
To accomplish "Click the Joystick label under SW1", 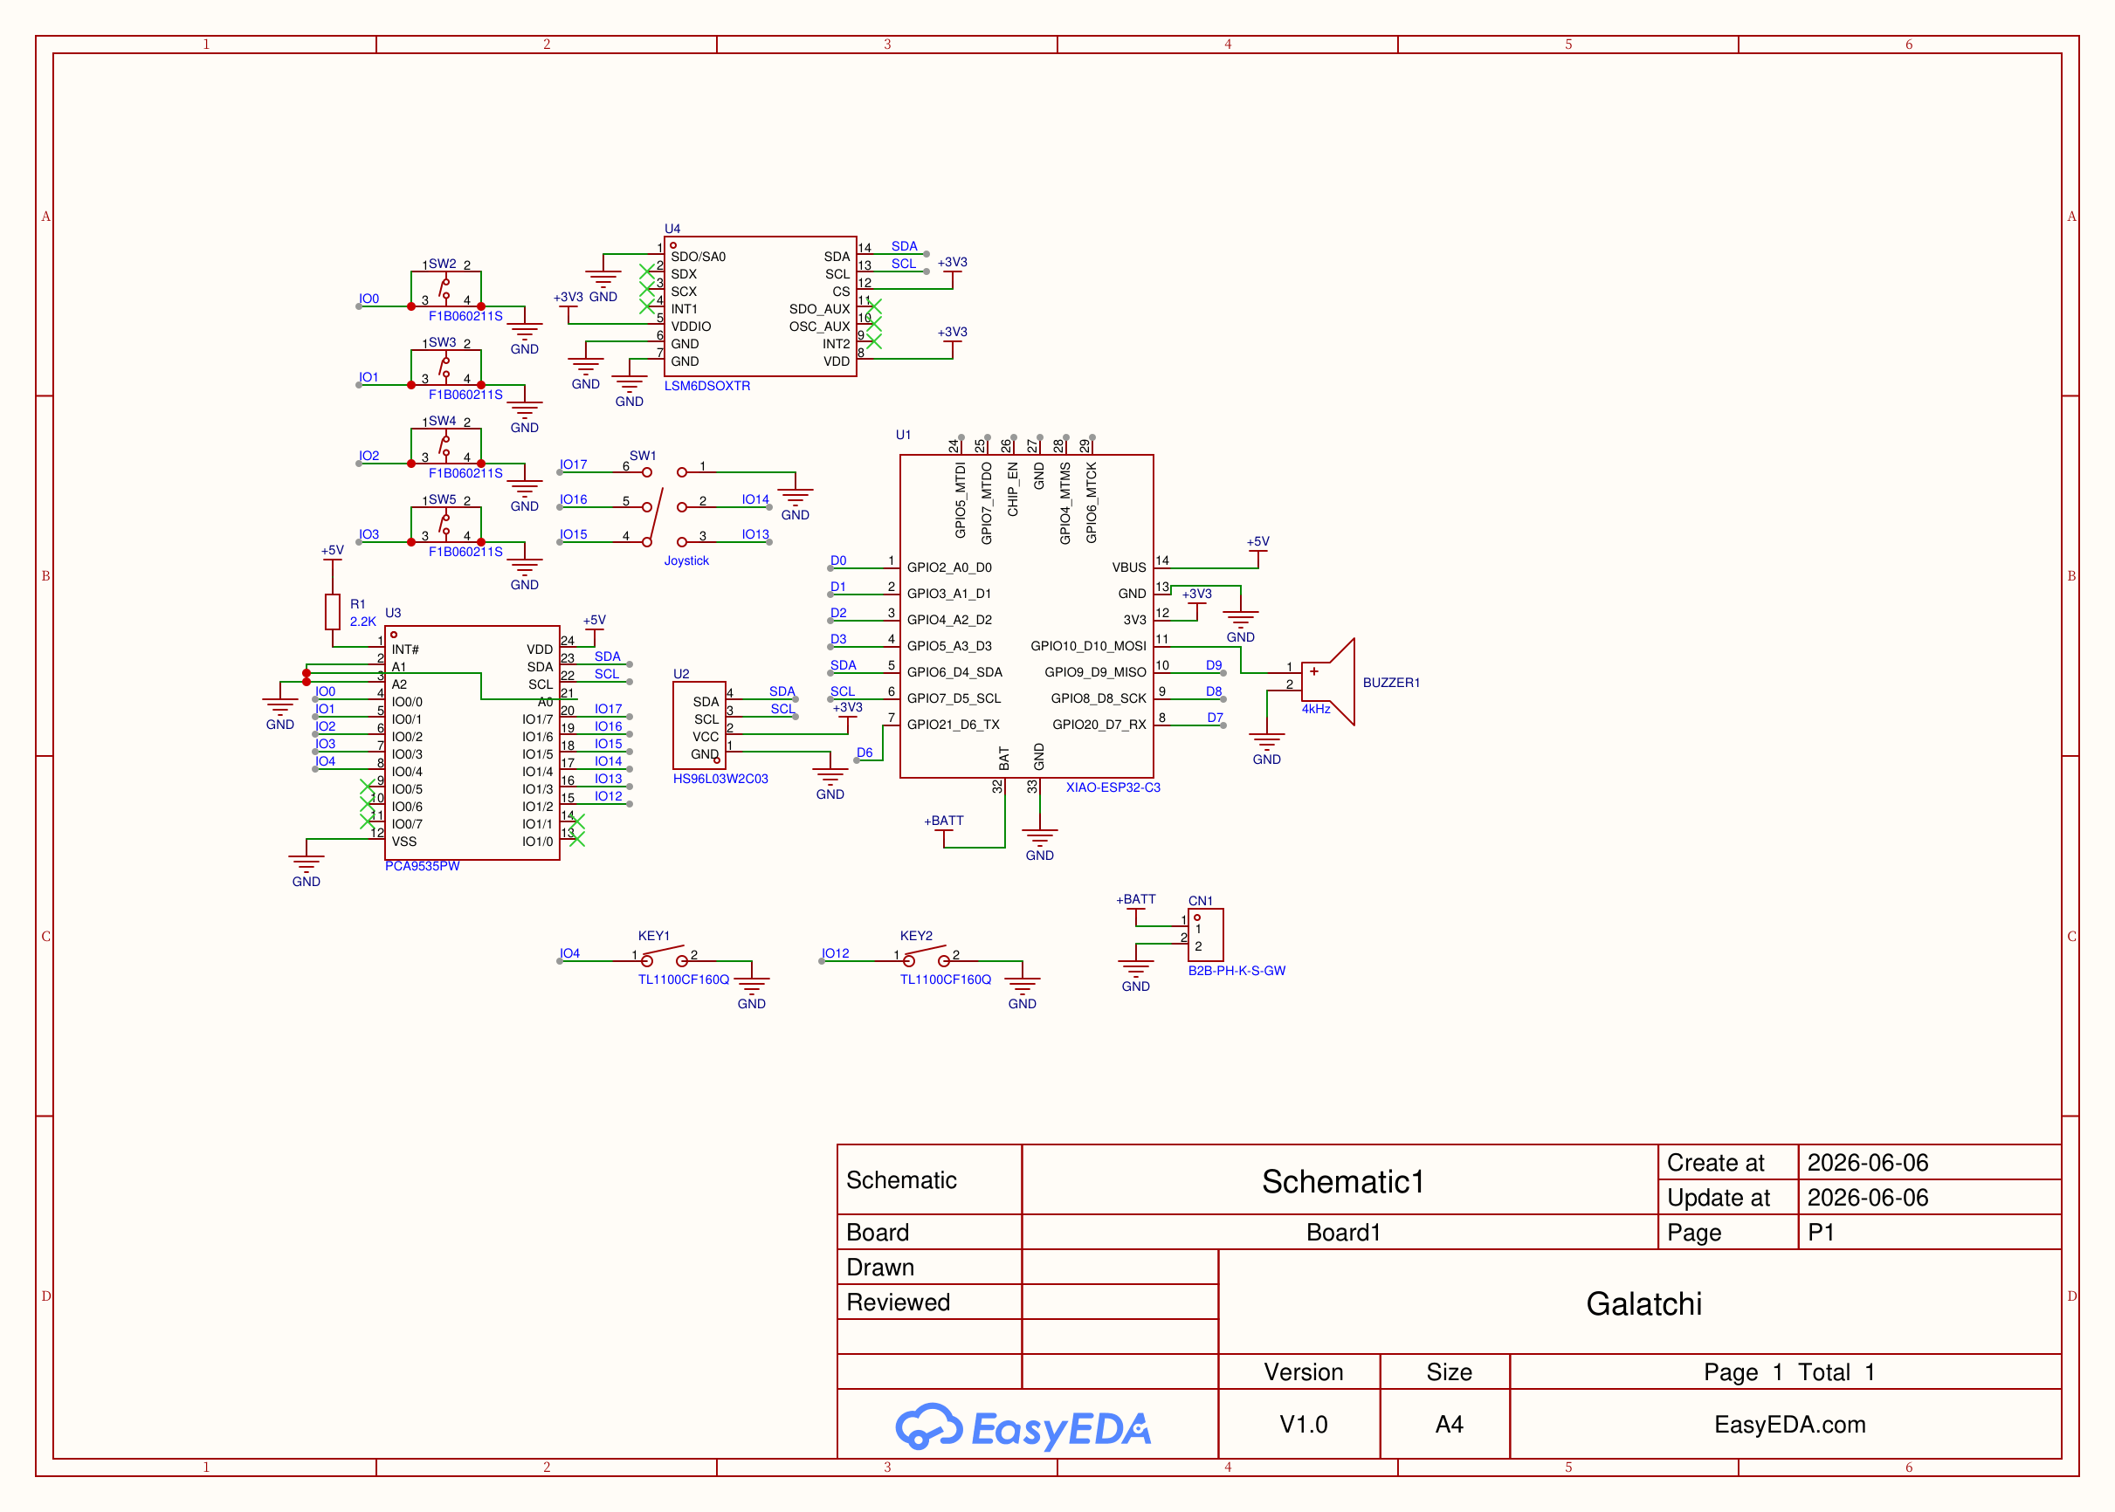I will [686, 560].
